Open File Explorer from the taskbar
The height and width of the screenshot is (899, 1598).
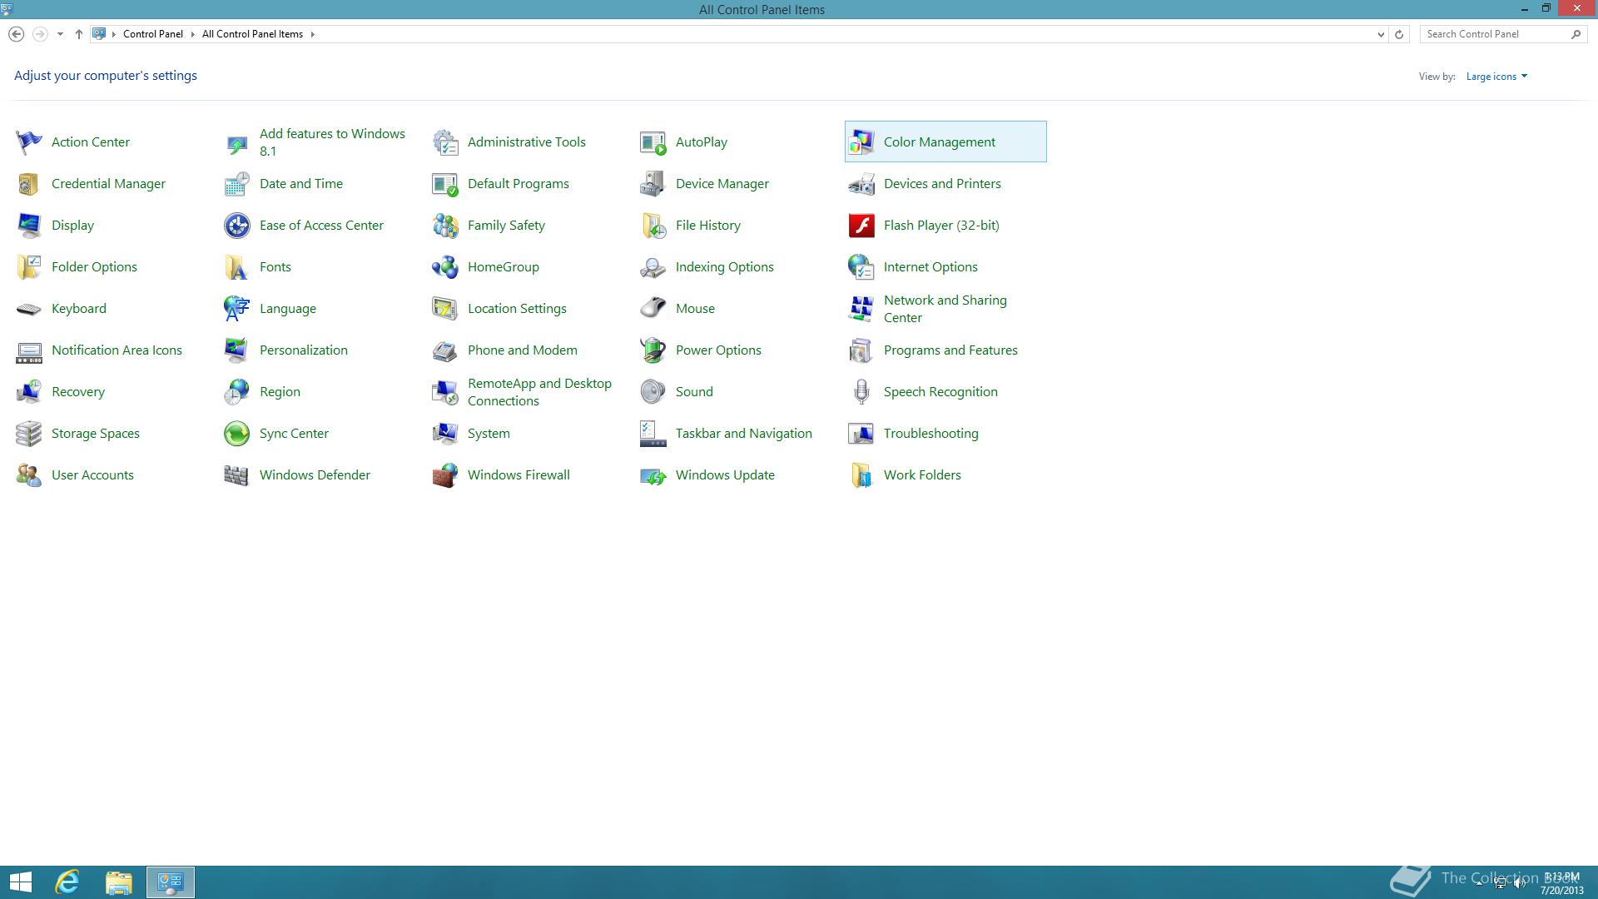click(x=119, y=882)
